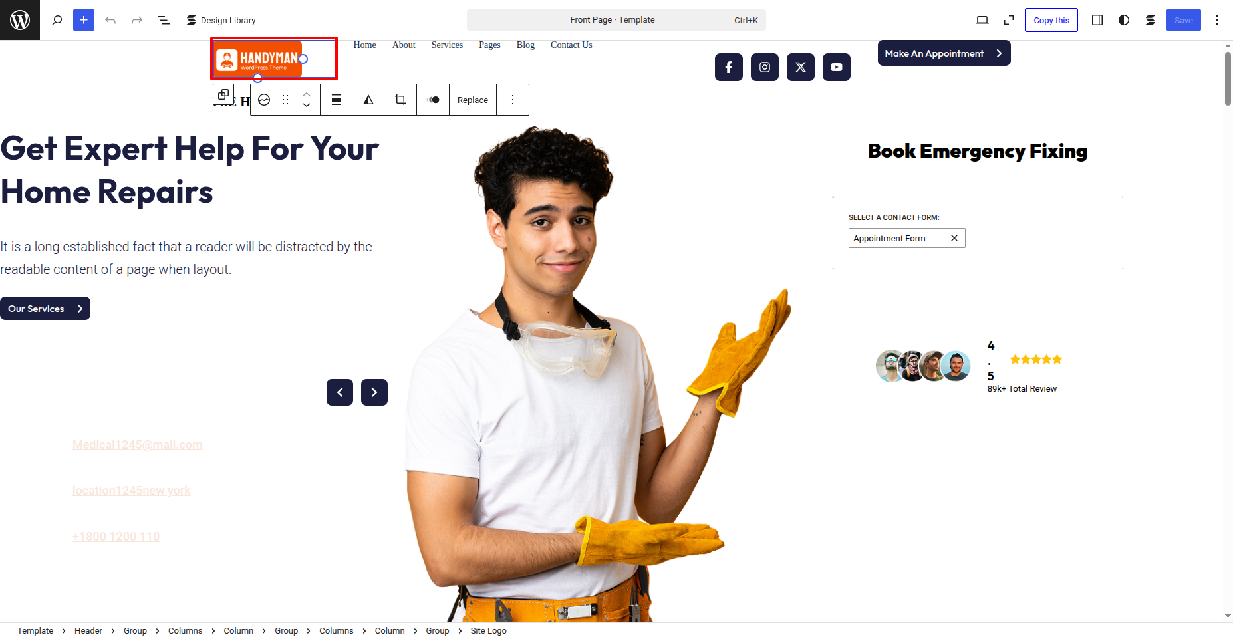
Task: Toggle the Settings sidebar panel
Action: [1097, 20]
